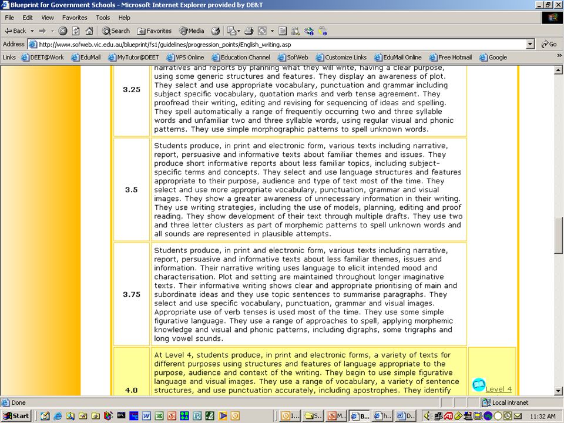Click the Discuss toolbar icon
The image size is (564, 423).
pyautogui.click(x=283, y=31)
